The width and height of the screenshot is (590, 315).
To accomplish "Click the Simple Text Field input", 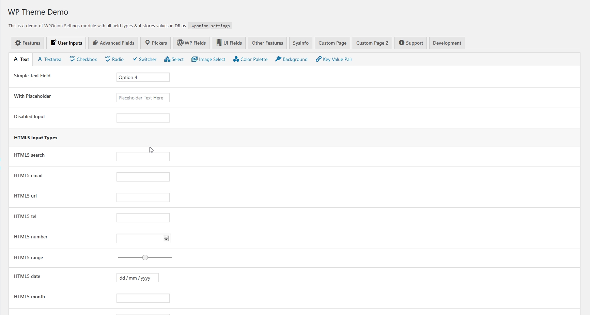I will (143, 77).
